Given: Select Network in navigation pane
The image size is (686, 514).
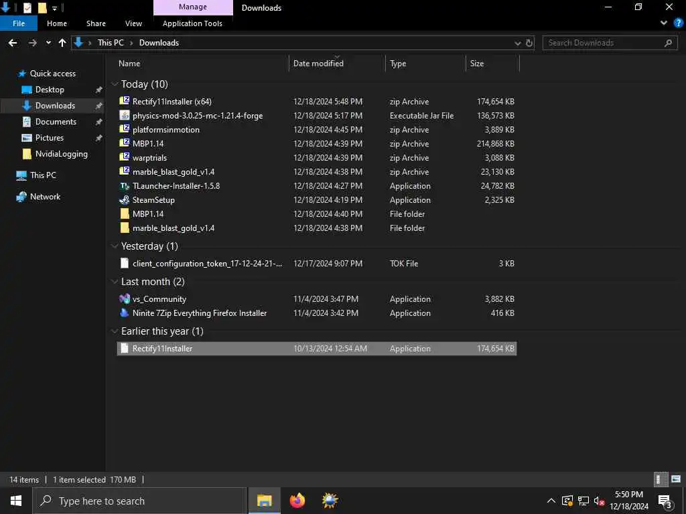Looking at the screenshot, I should 45,197.
